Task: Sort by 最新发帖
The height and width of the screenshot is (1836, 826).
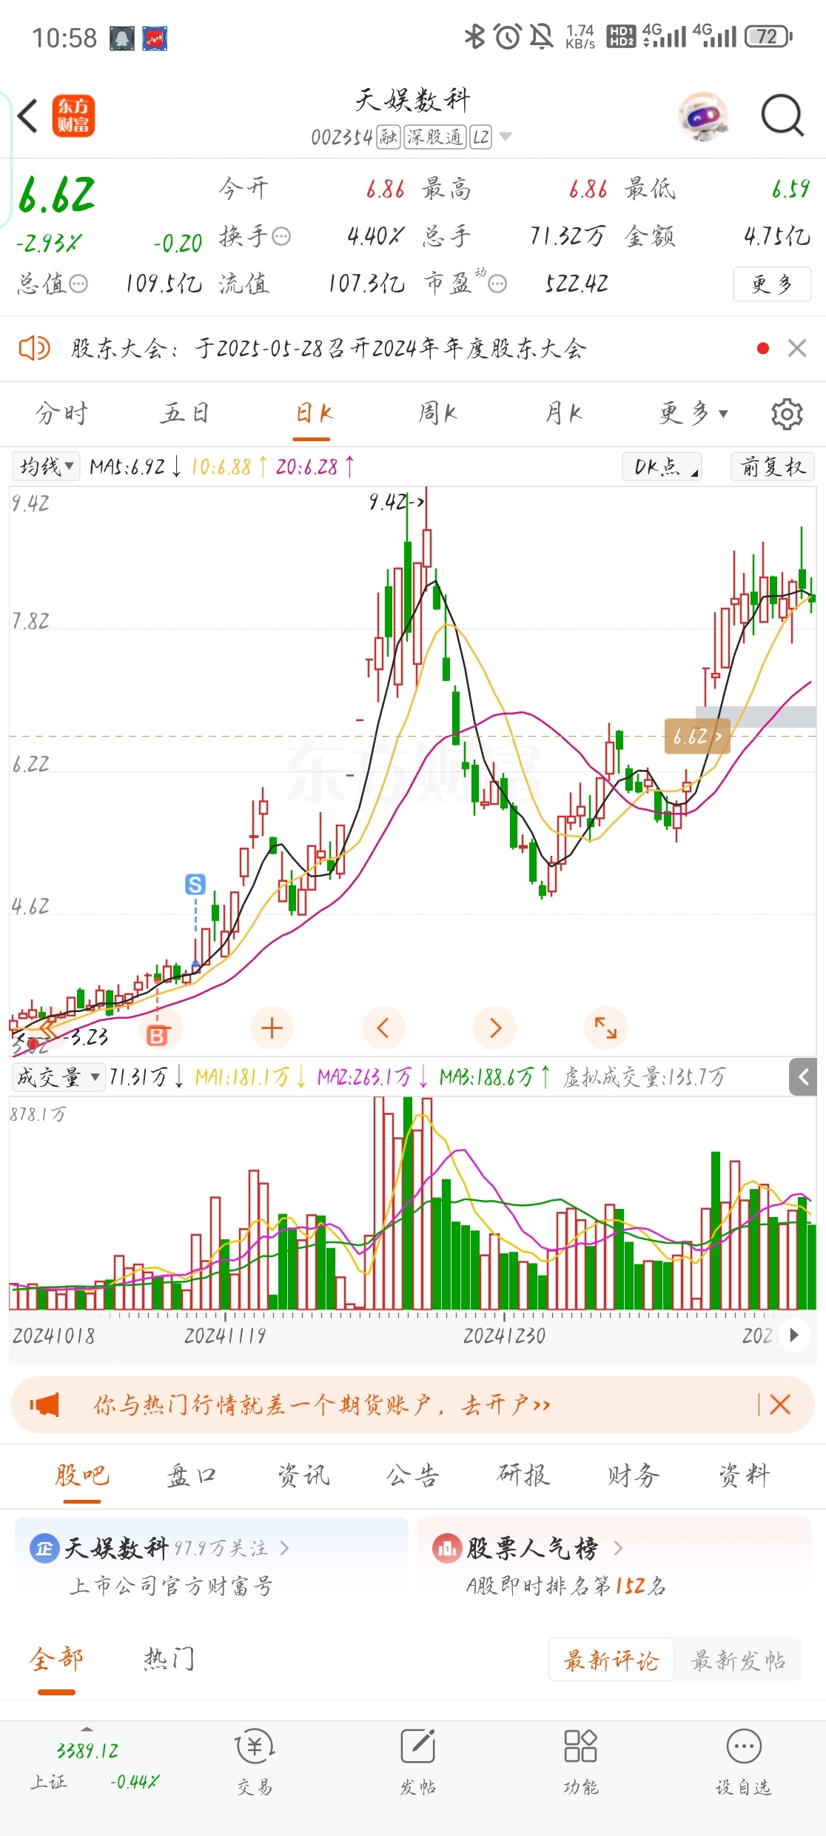Action: click(738, 1660)
